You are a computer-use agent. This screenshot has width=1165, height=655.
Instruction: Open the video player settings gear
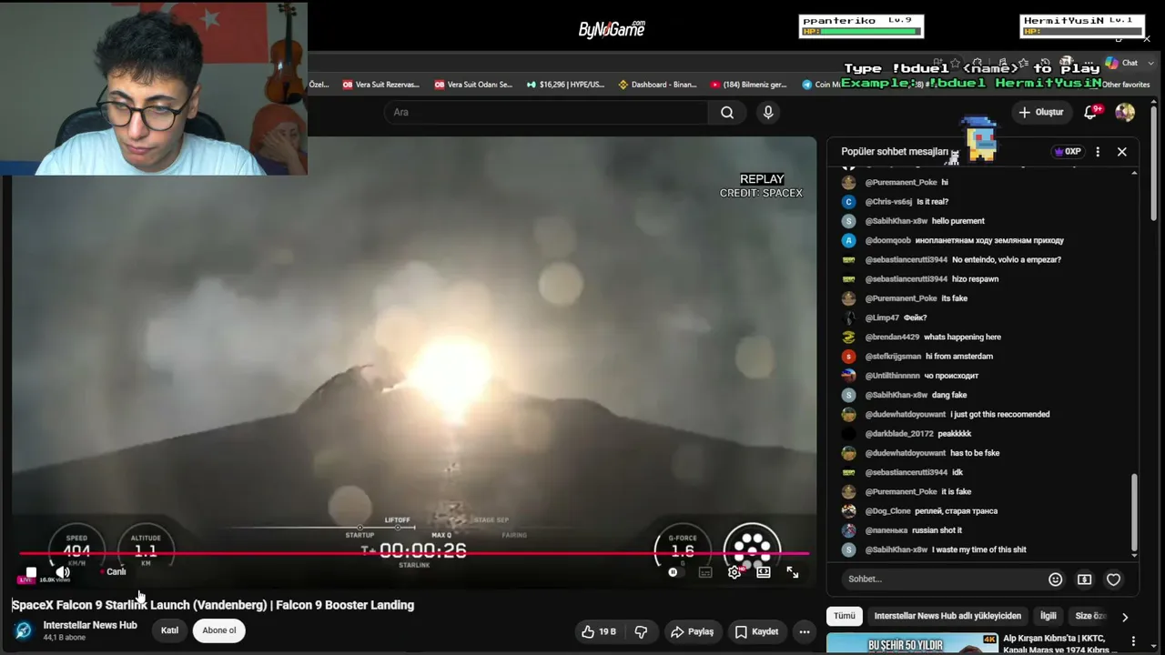(734, 572)
